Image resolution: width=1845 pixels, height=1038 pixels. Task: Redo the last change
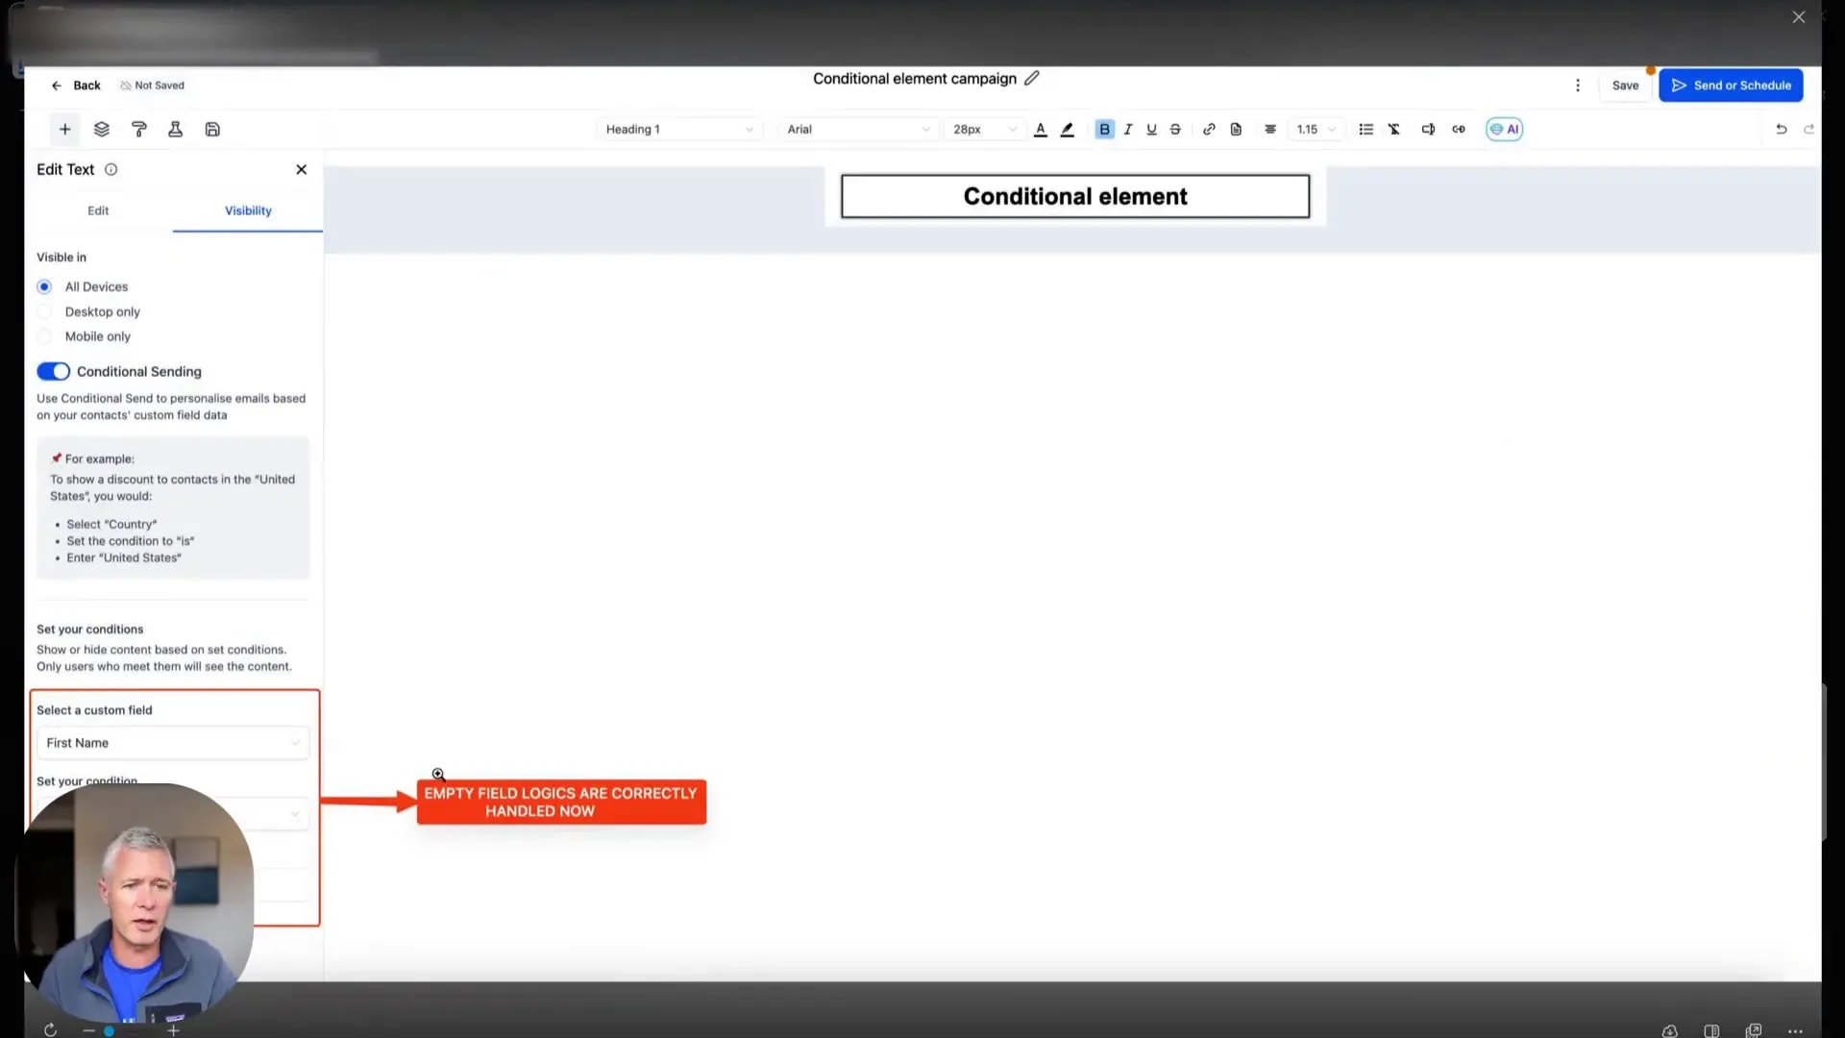[1808, 129]
